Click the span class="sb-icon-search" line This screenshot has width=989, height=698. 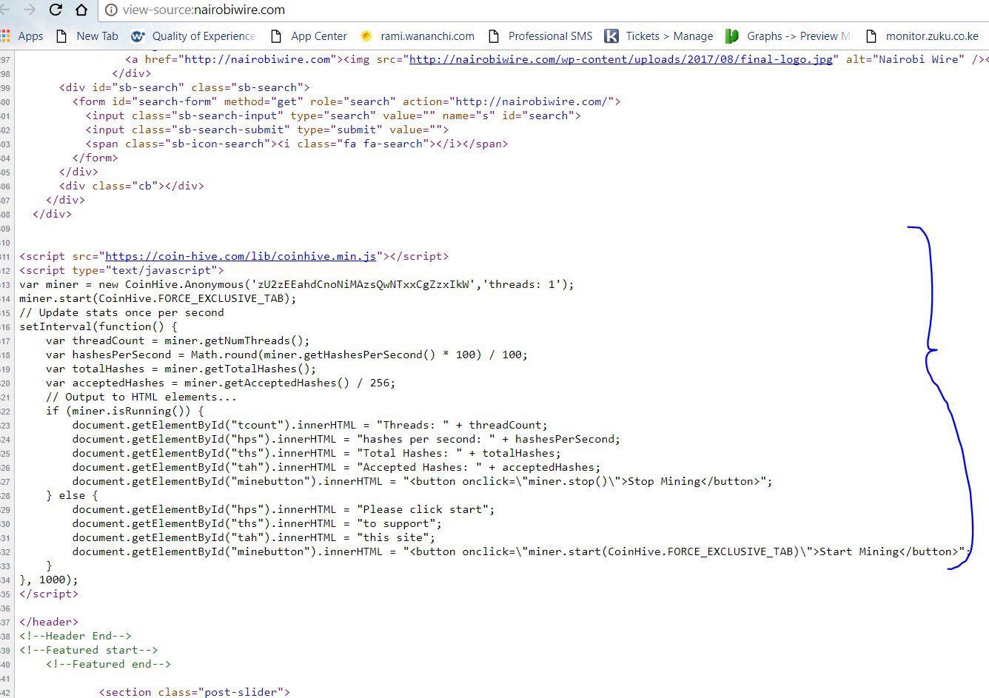coord(297,144)
